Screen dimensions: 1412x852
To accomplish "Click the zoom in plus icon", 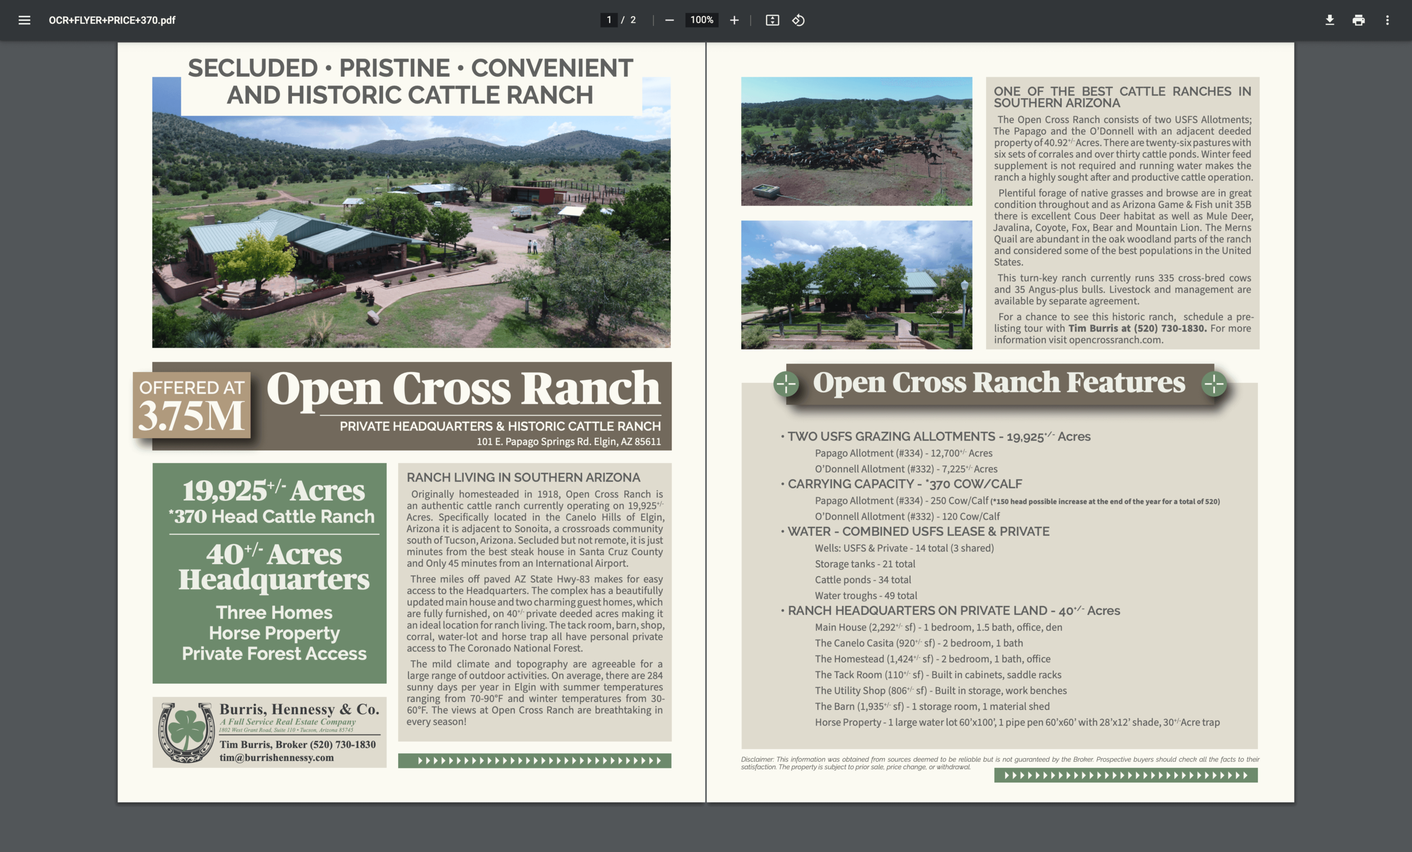I will pos(734,20).
